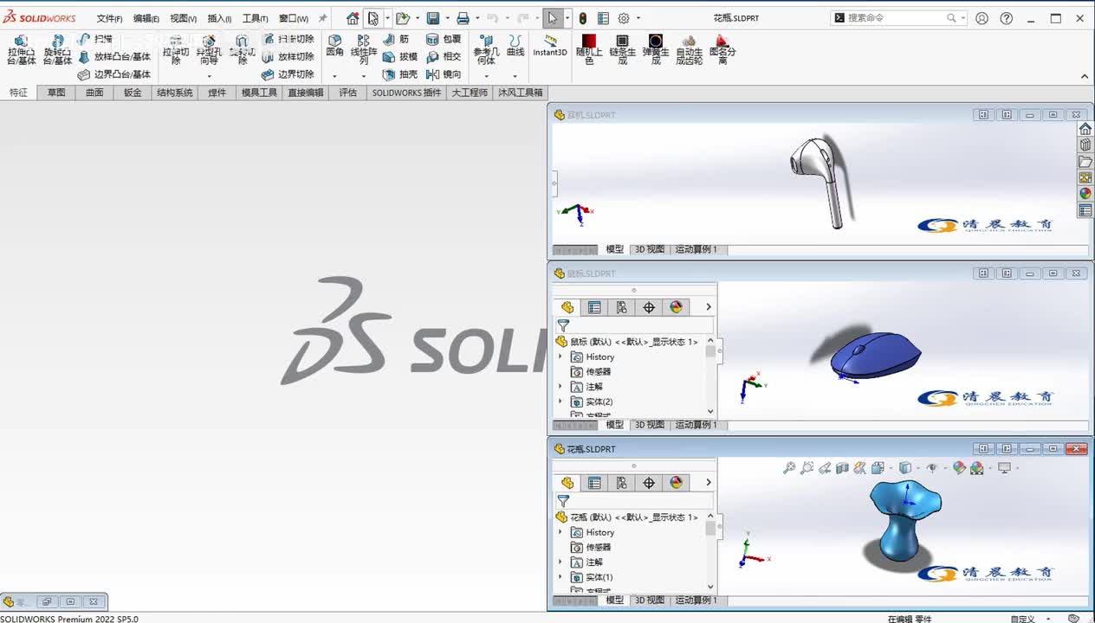The width and height of the screenshot is (1095, 623).
Task: Click the Revolved Boss/Base (旋转凸台/基体) tool
Action: point(57,50)
